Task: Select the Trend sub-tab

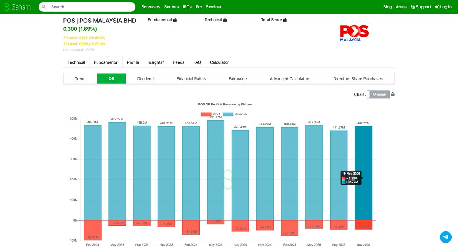Action: pyautogui.click(x=80, y=79)
